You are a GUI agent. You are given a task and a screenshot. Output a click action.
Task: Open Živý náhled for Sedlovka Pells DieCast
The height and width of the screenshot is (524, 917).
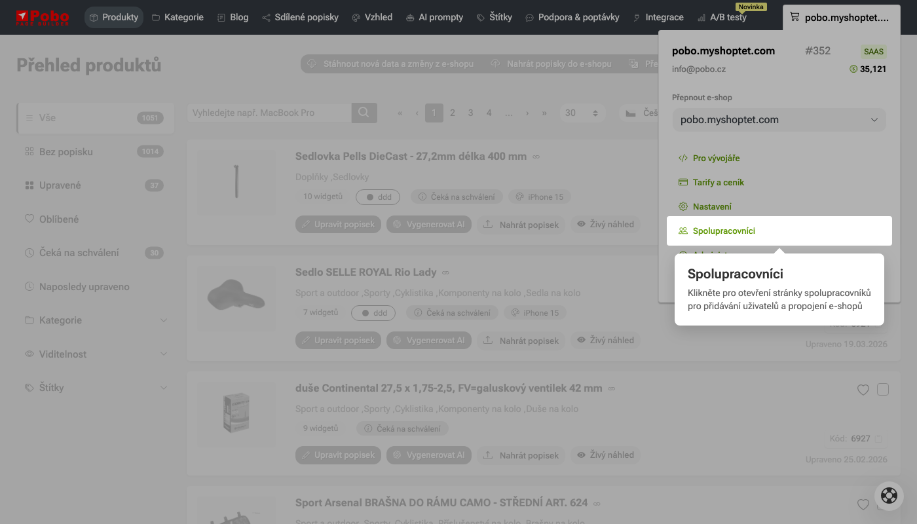(605, 224)
